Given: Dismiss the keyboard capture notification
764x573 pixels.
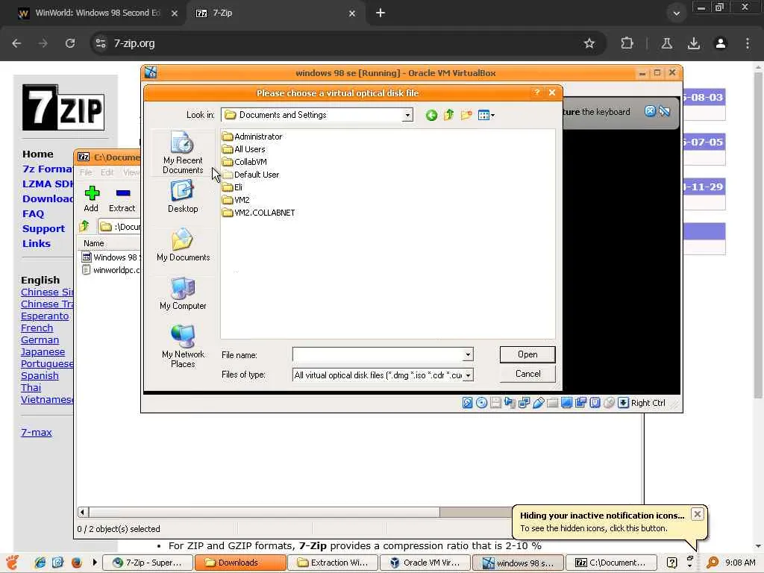Looking at the screenshot, I should (650, 111).
